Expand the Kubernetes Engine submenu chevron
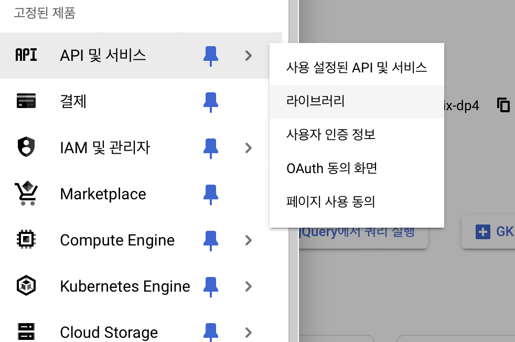Image resolution: width=515 pixels, height=342 pixels. coord(249,286)
